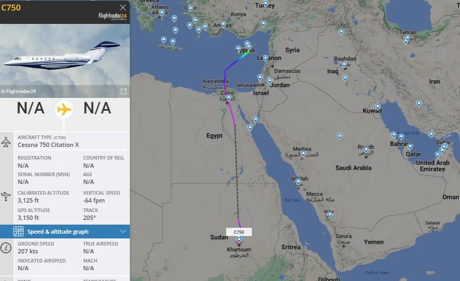
Task: Click the Flightradar24 photo credit text
Action: tap(21, 92)
